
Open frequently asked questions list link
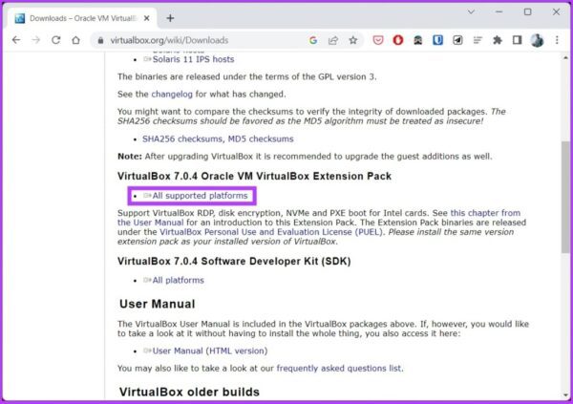(x=339, y=368)
